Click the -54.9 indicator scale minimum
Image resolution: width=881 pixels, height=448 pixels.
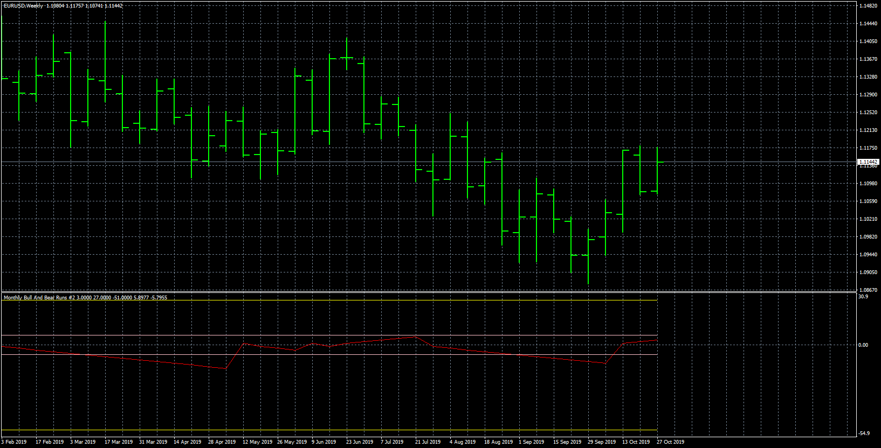(x=863, y=433)
